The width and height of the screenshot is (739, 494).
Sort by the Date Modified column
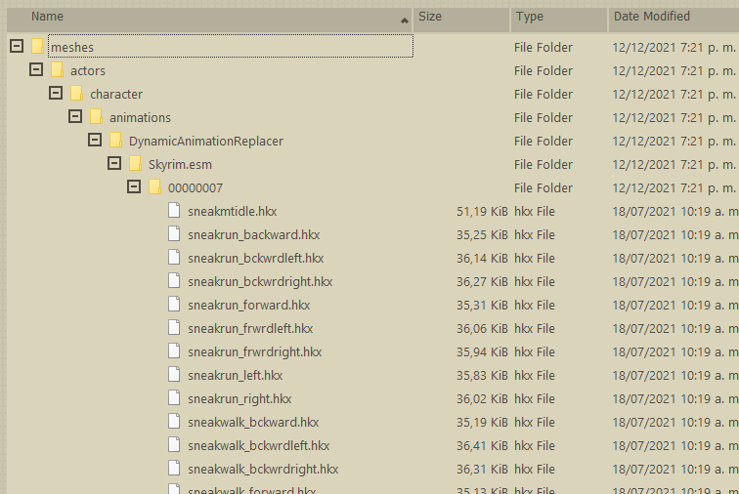pos(674,19)
